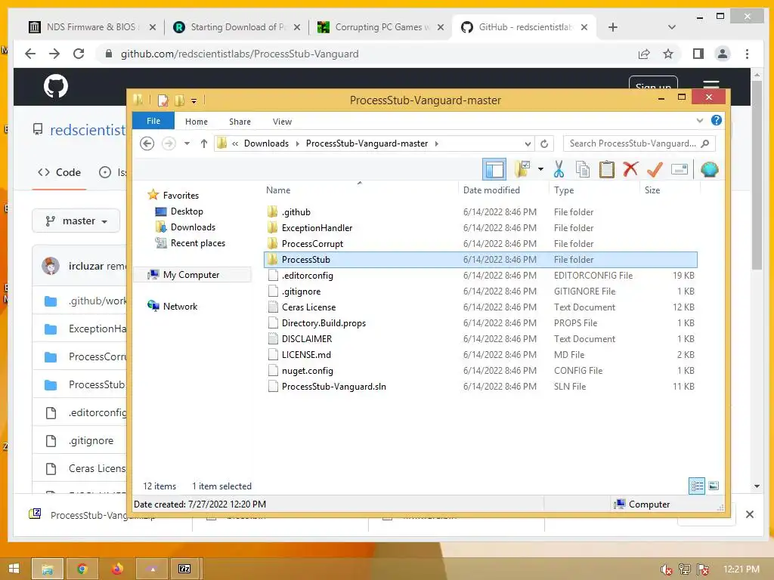Toggle the preview pane layout icon
The height and width of the screenshot is (580, 774).
click(494, 169)
